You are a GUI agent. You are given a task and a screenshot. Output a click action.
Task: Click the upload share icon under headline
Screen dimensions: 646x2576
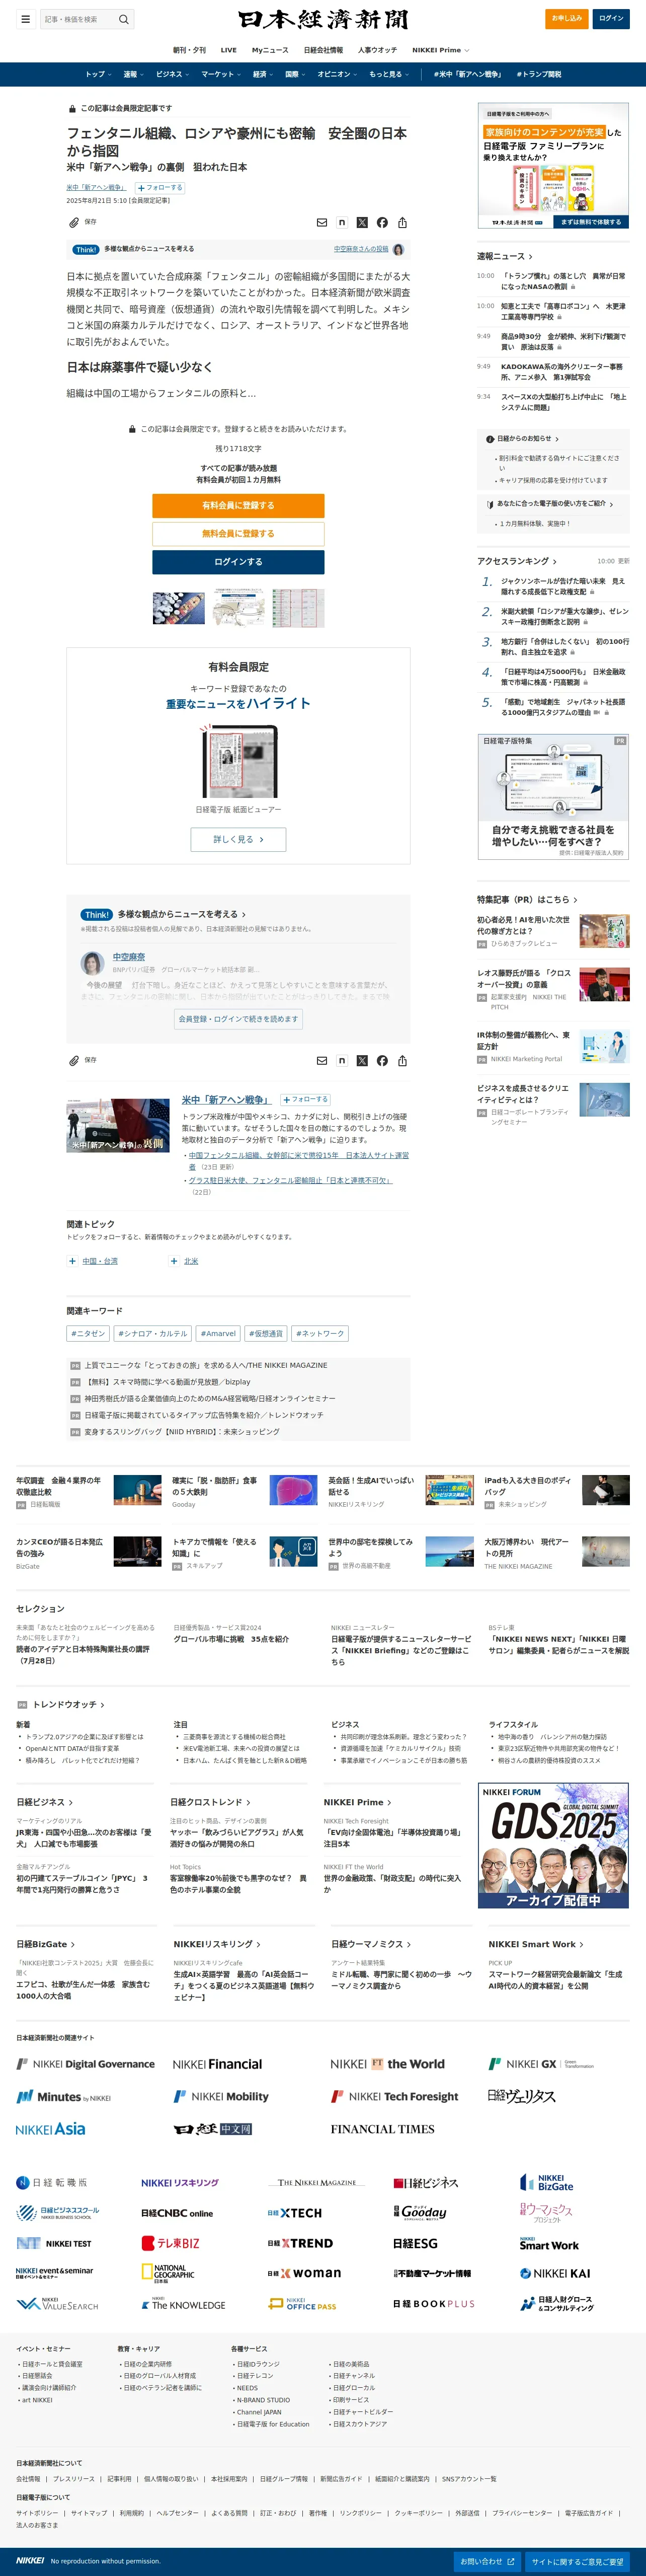click(x=402, y=223)
